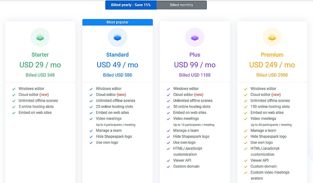The image size is (313, 183).
Task: Click Standard Unlimited offline scenes feature
Action: [116, 101]
